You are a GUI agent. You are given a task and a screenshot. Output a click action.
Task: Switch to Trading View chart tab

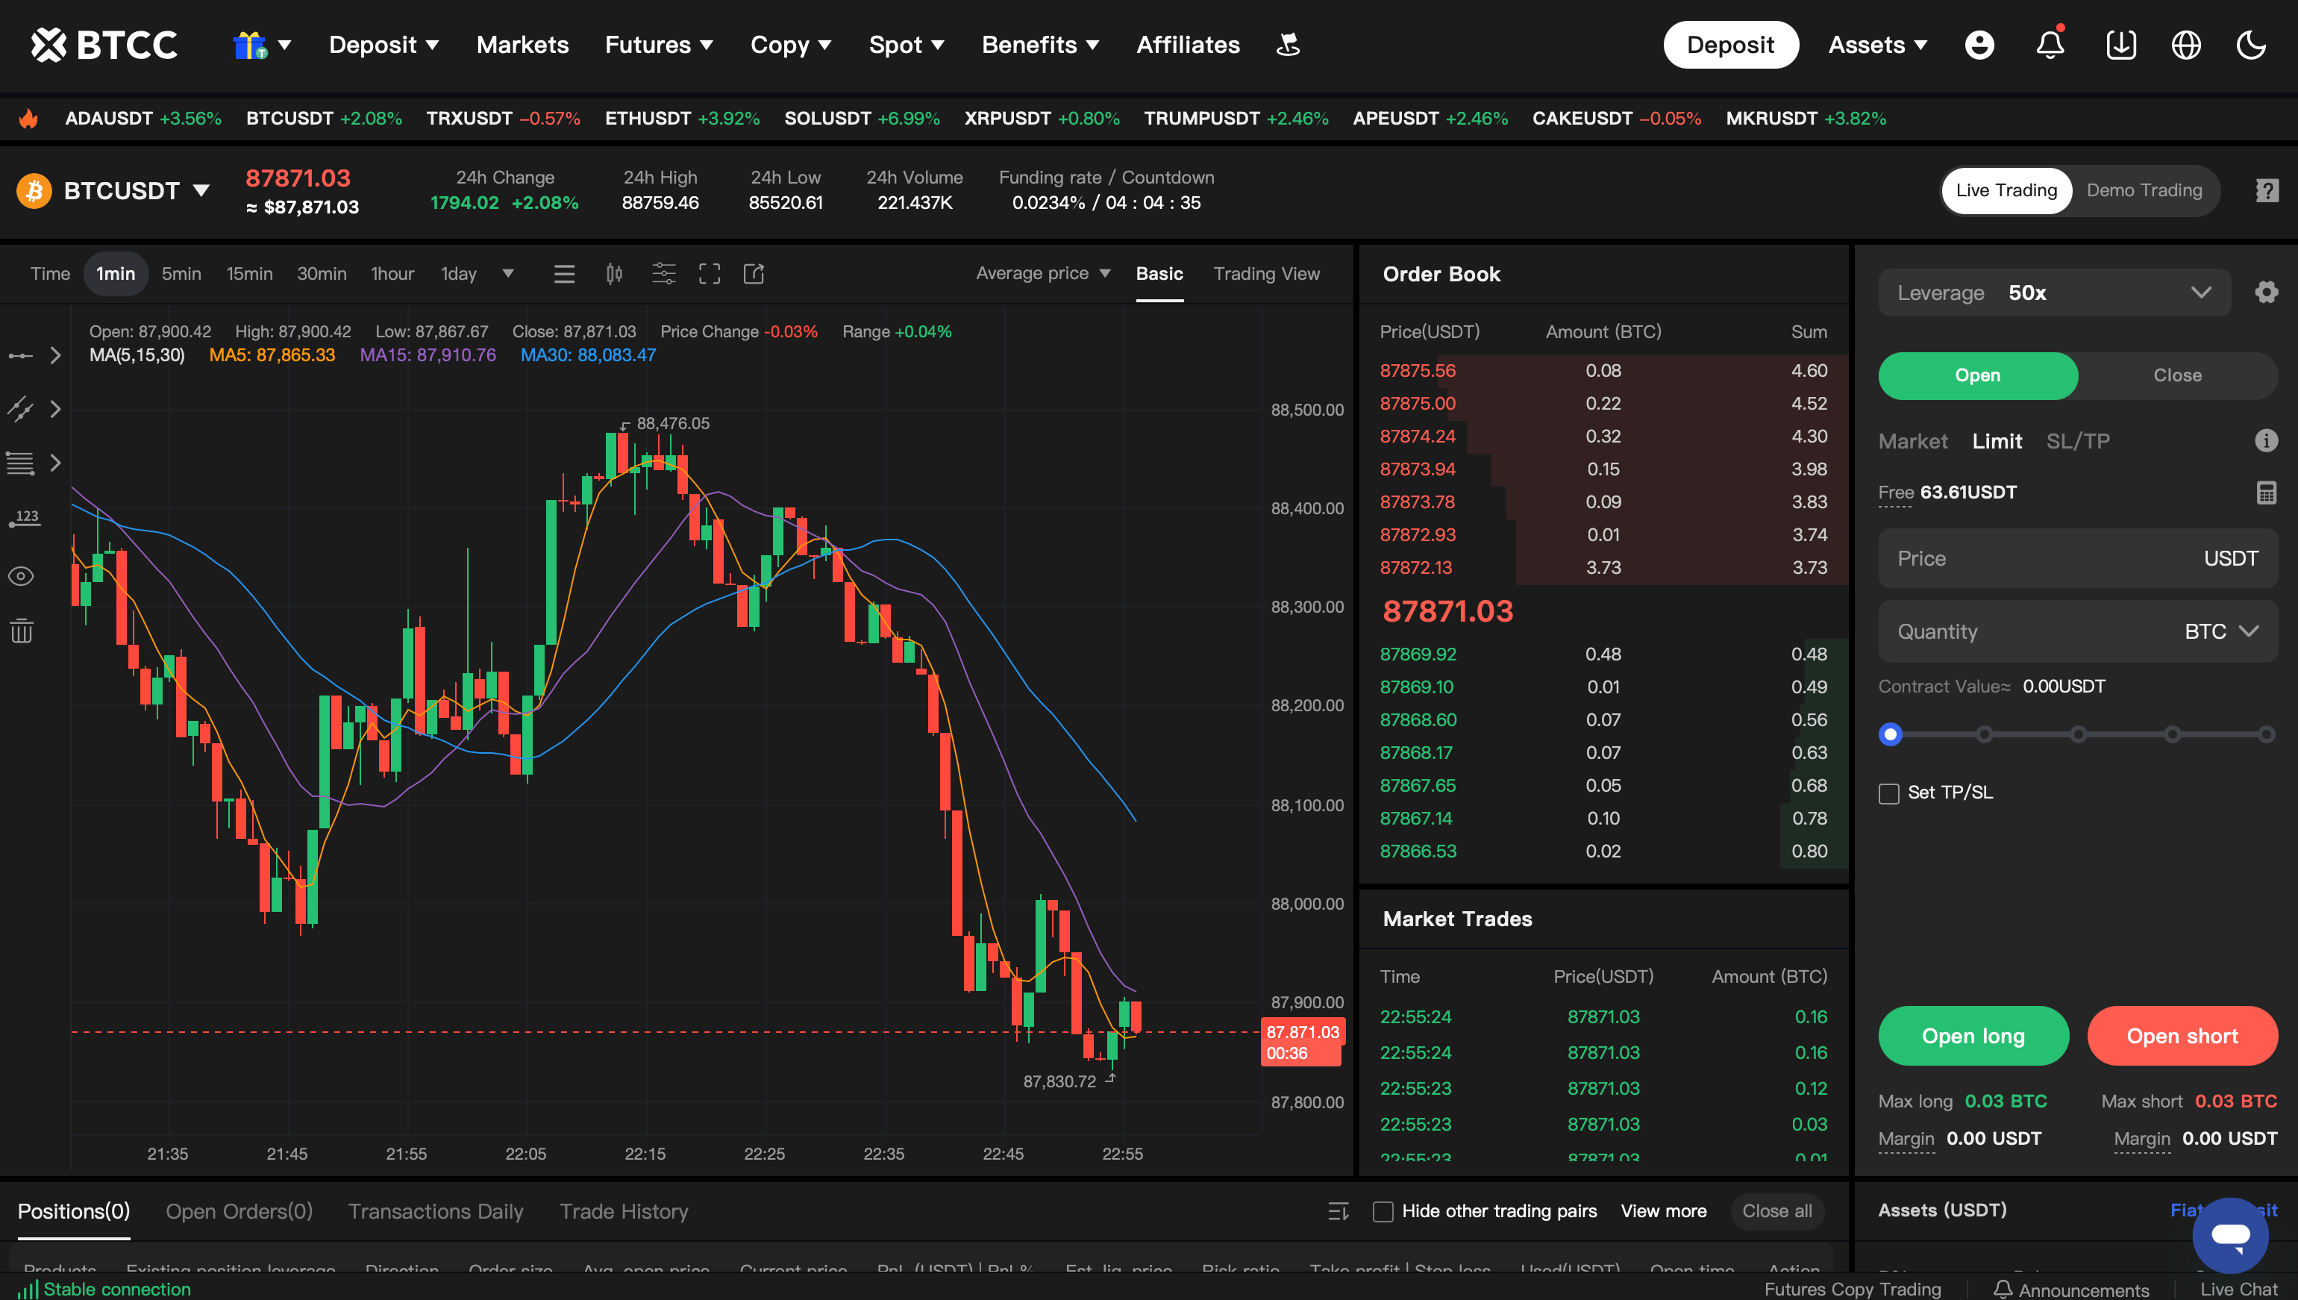click(x=1265, y=273)
